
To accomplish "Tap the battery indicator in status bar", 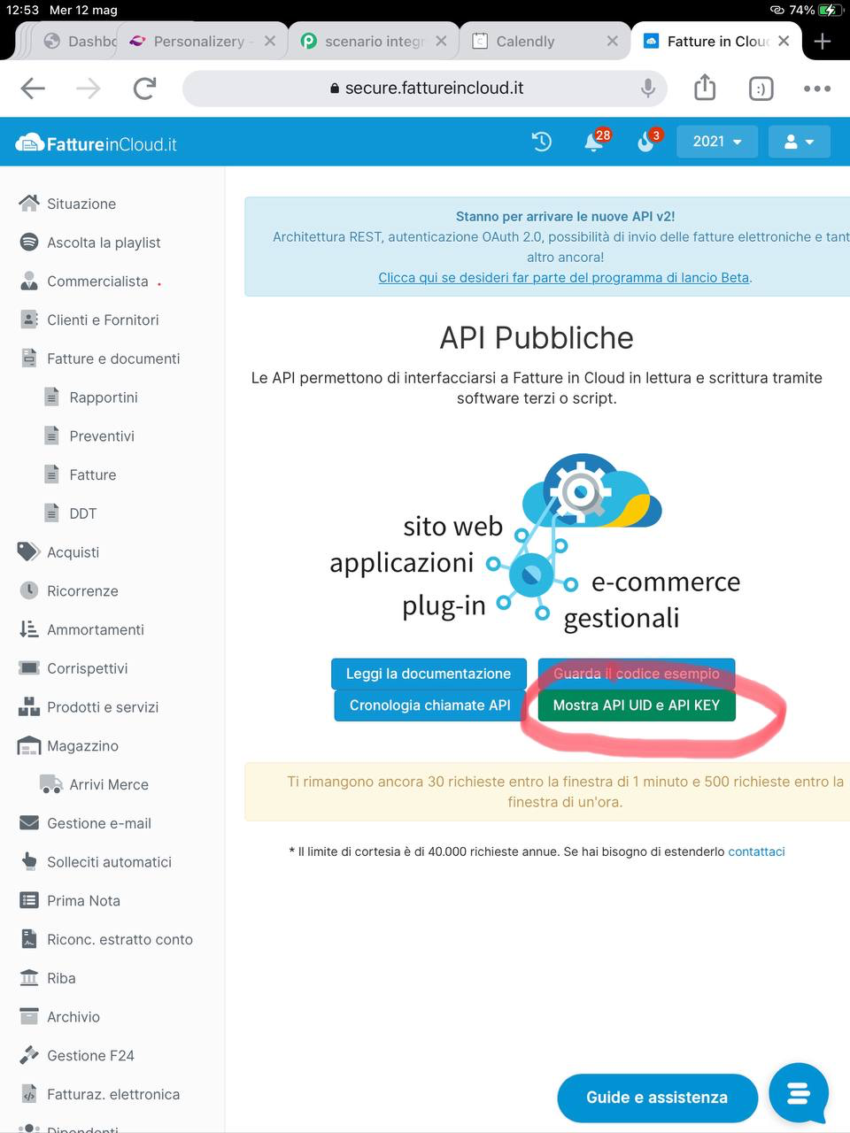I will pos(831,10).
